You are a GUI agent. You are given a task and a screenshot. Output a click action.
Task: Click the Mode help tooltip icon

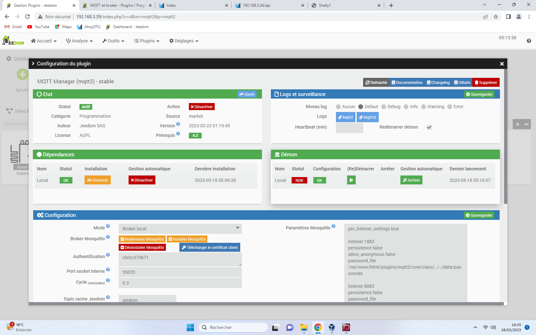click(108, 226)
